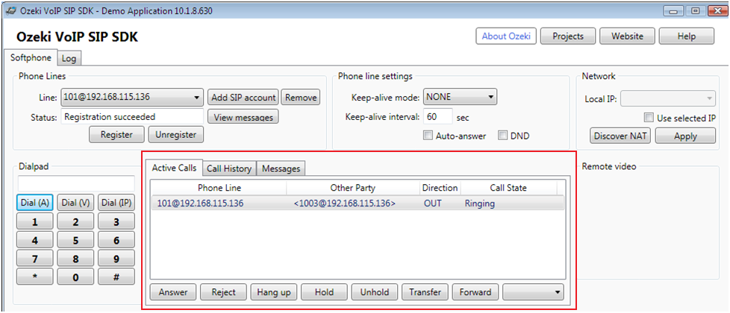Open Help
Image resolution: width=730 pixels, height=313 pixels.
click(687, 36)
